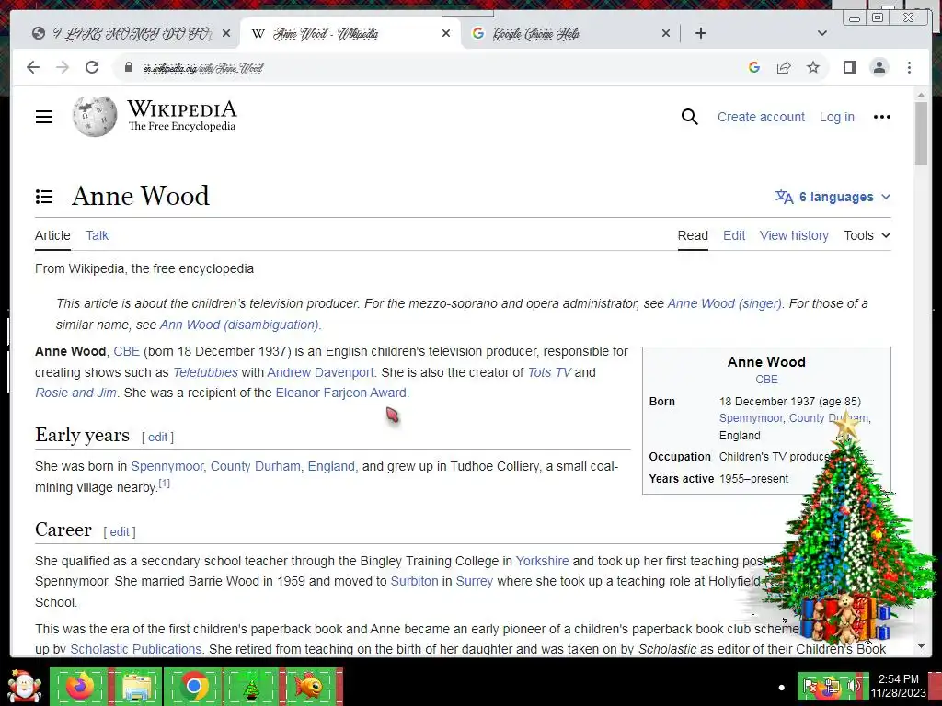Viewport: 942px width, 706px height.
Task: Open the Tots TV link
Action: click(x=549, y=372)
